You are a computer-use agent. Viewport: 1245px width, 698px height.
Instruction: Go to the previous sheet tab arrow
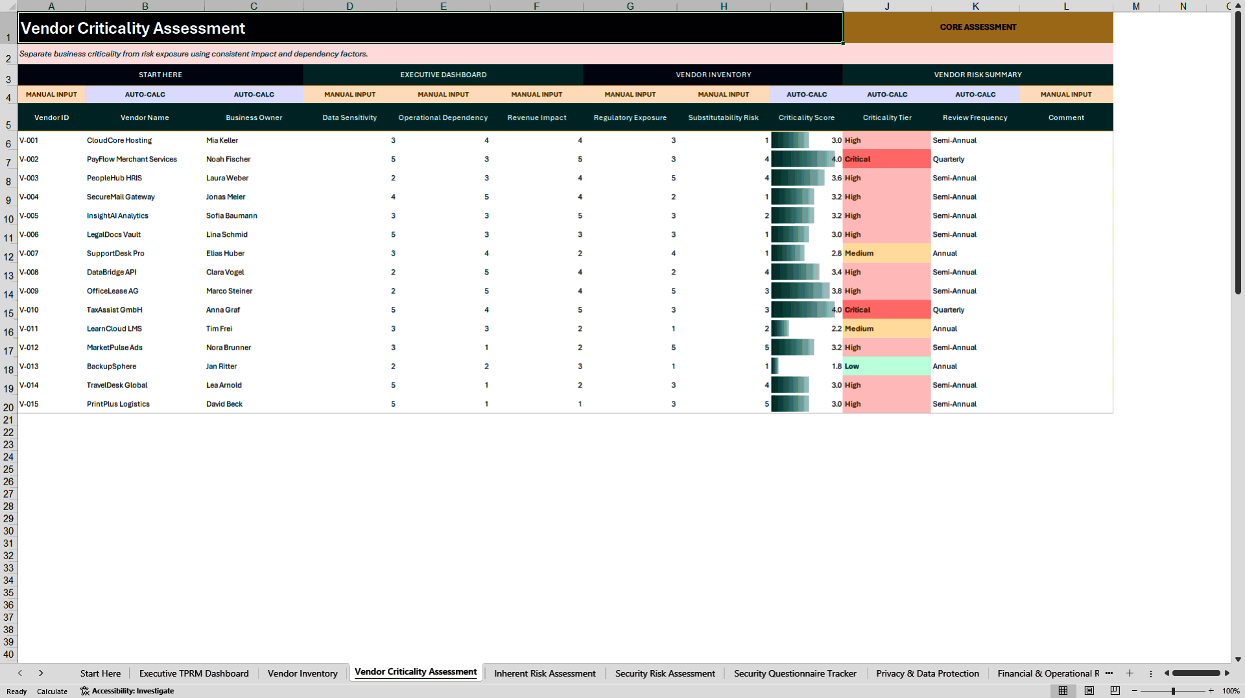20,673
